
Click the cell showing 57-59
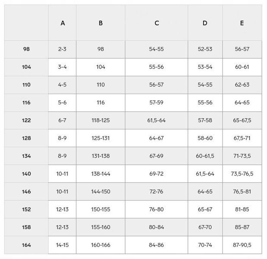pyautogui.click(x=157, y=103)
